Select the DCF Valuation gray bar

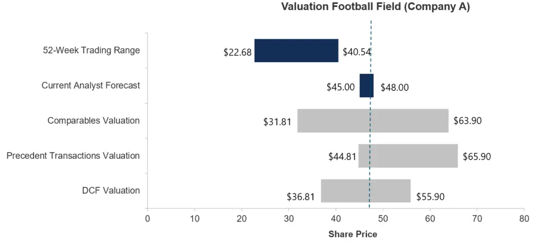click(366, 191)
